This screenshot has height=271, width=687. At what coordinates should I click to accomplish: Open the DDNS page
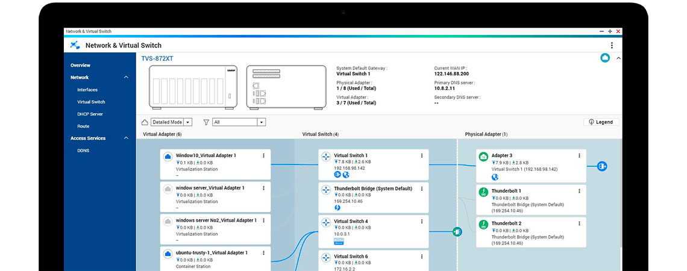(83, 151)
